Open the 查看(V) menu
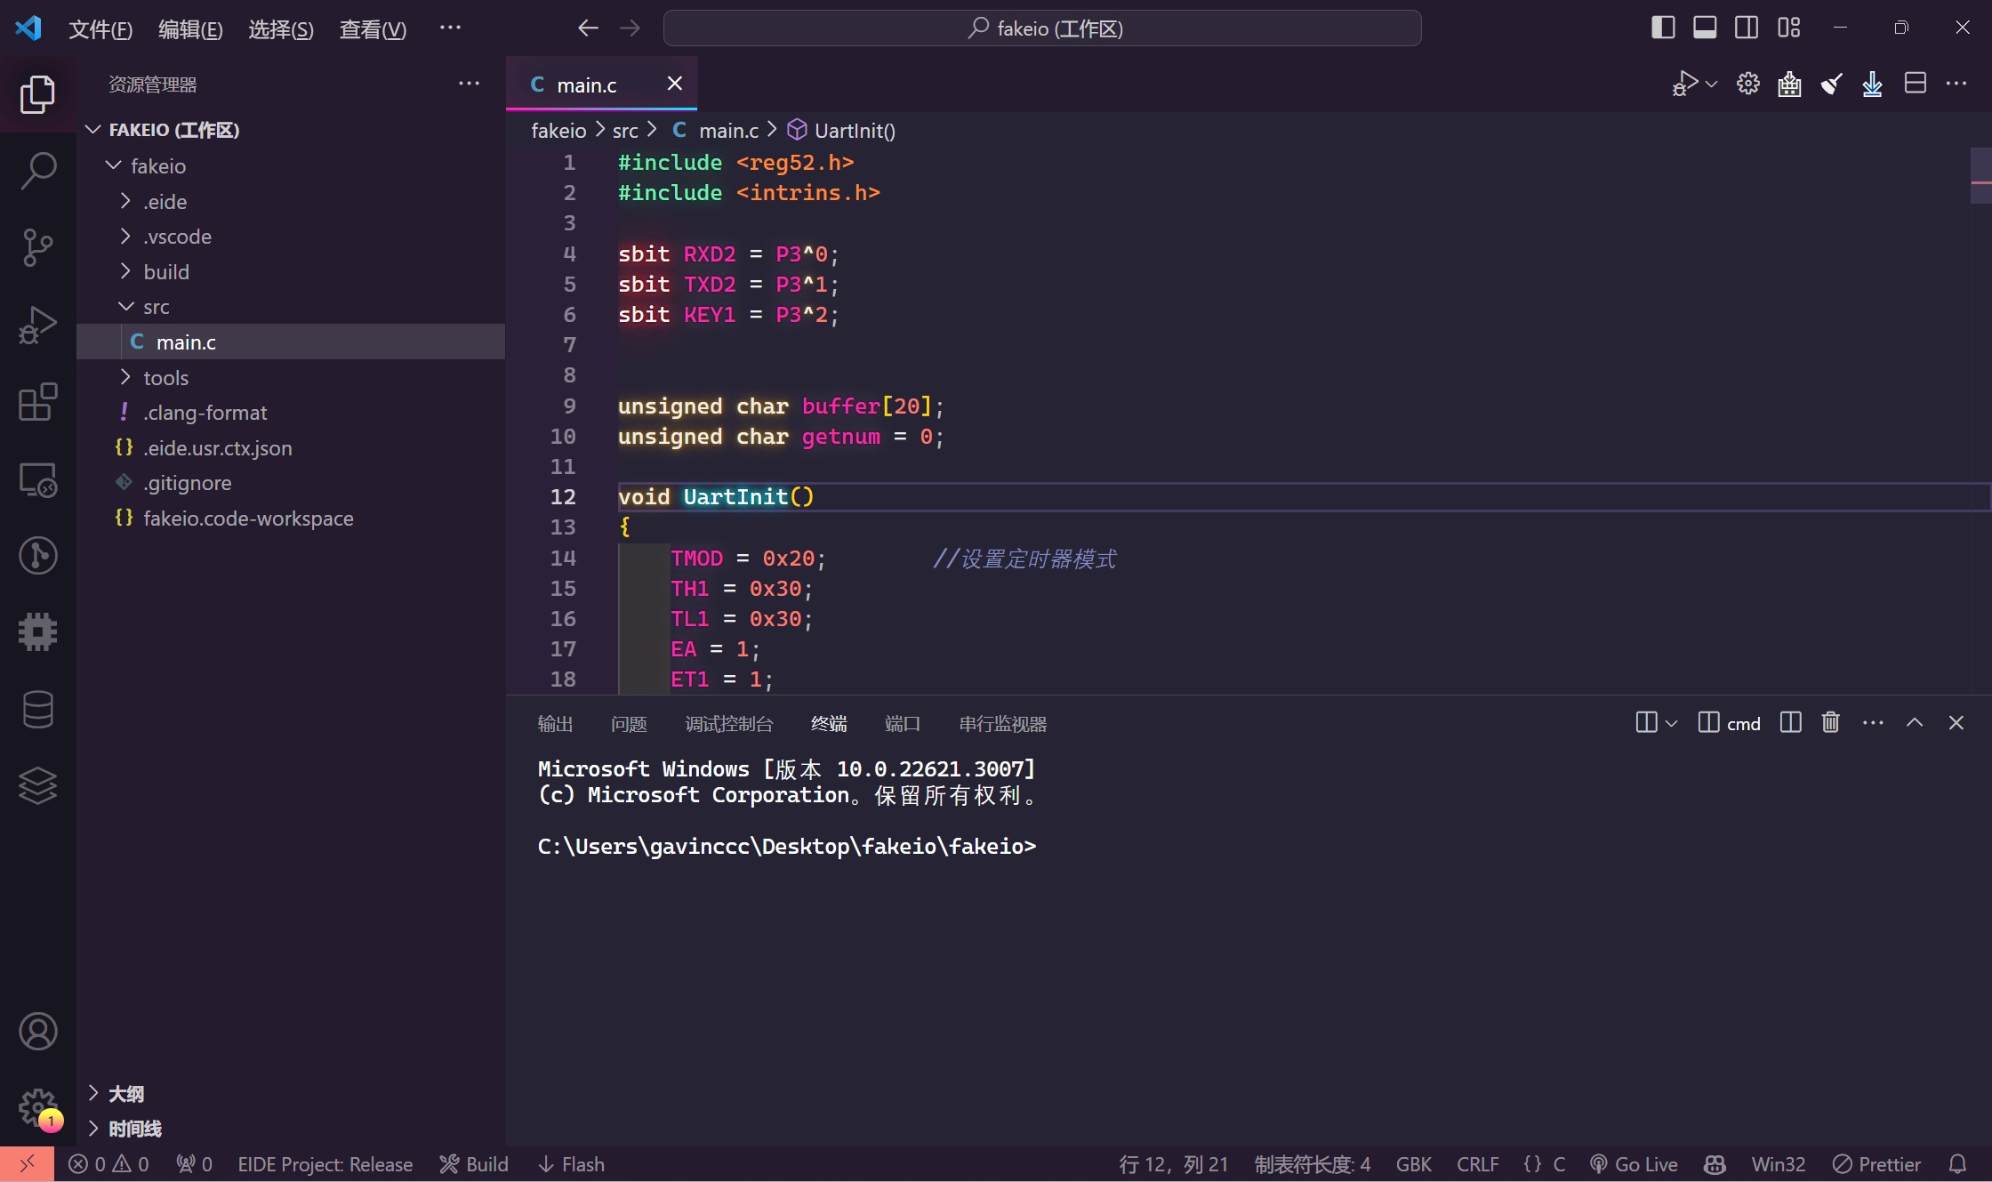 point(373,29)
